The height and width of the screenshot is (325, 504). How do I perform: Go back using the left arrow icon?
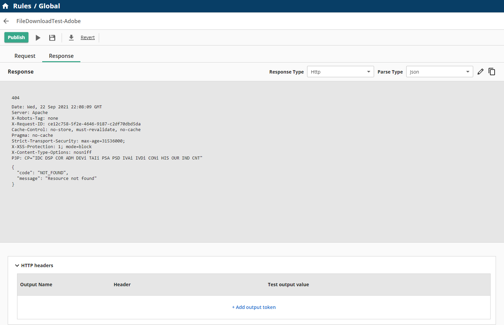[x=6, y=21]
